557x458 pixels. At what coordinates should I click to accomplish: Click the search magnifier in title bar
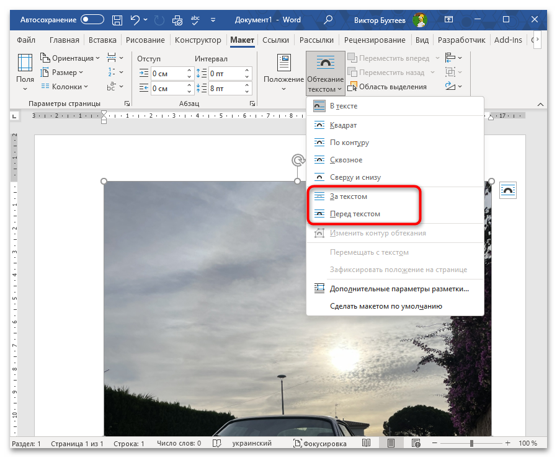pos(328,20)
